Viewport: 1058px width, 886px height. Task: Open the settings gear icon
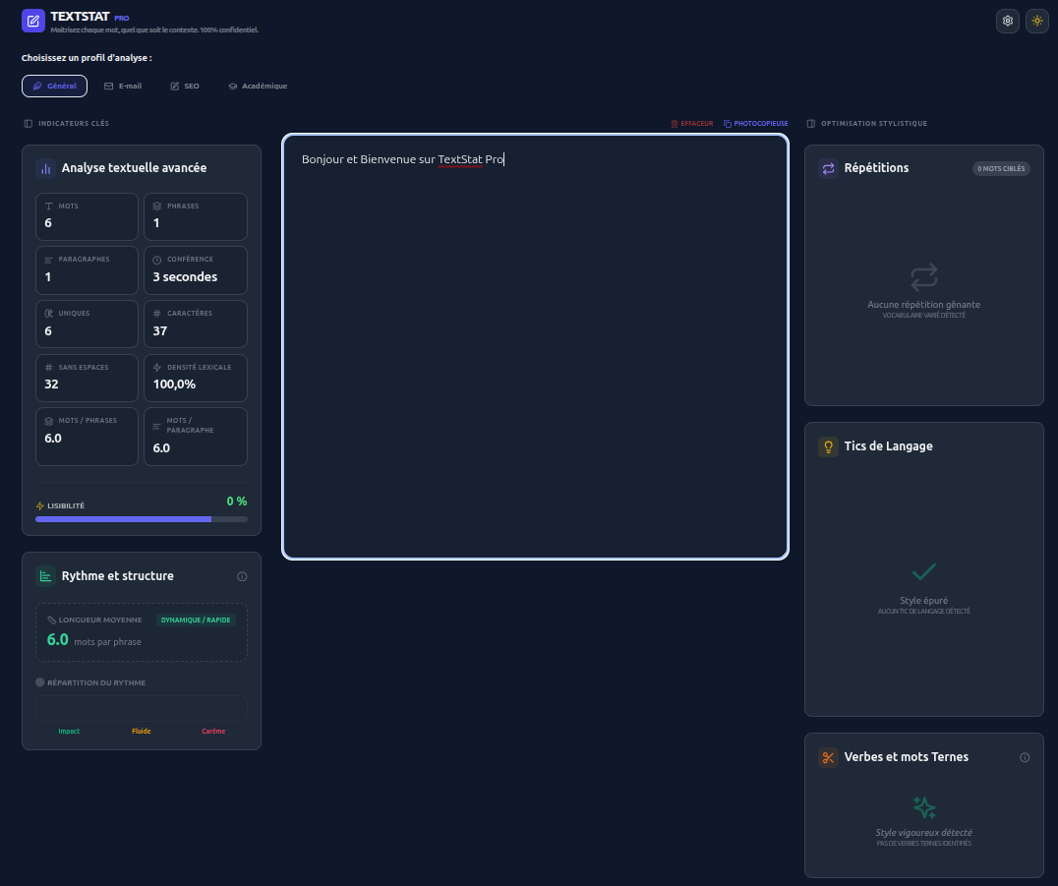click(x=1008, y=21)
